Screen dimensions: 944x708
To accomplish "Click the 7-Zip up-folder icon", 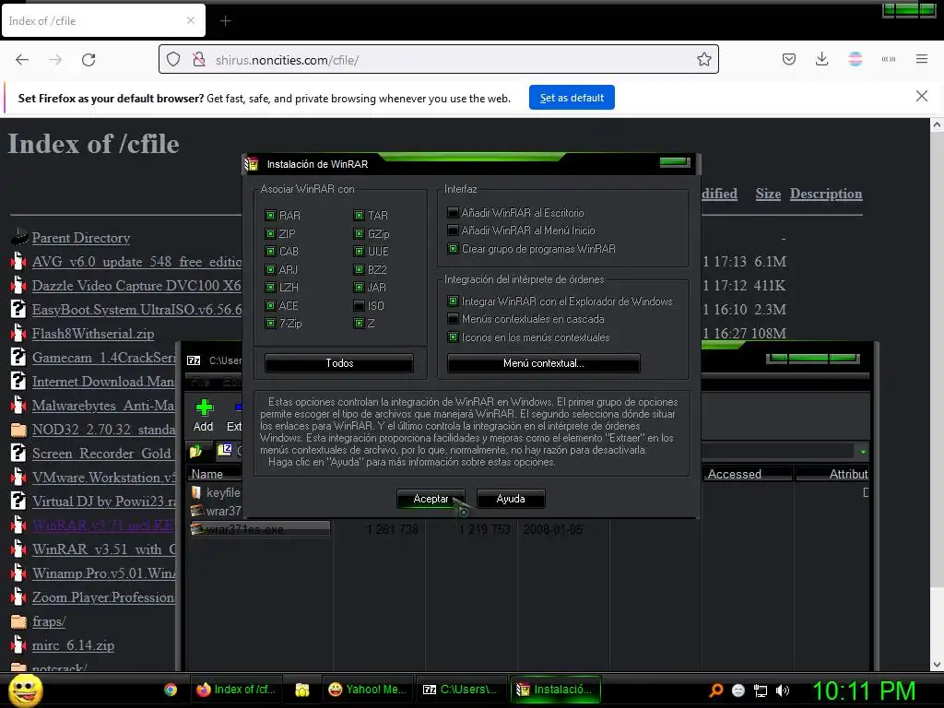I will (195, 450).
